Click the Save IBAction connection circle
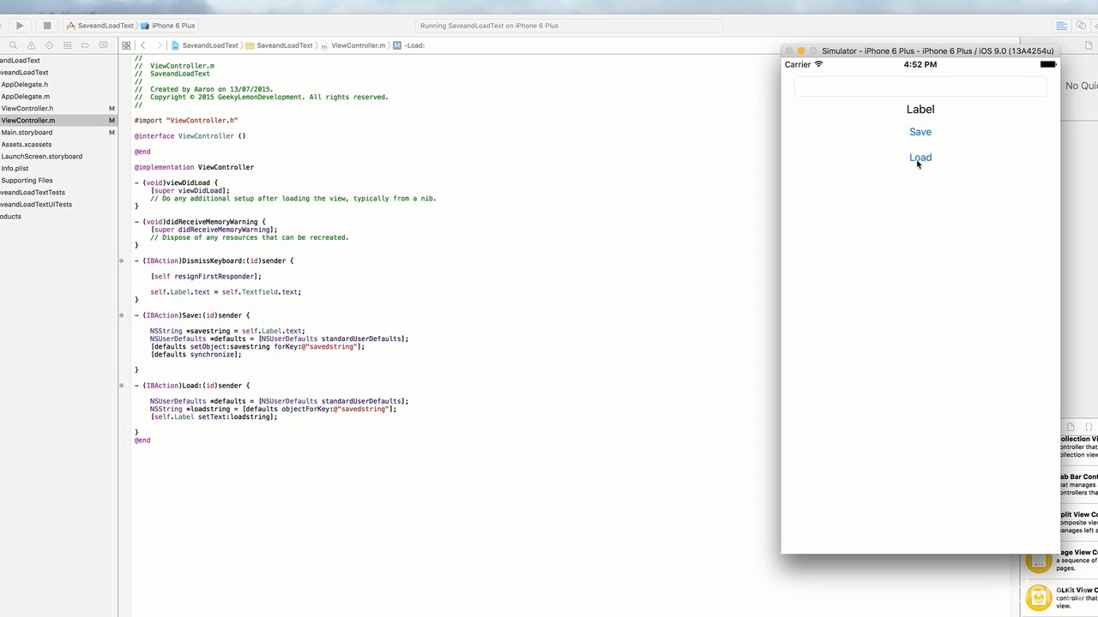This screenshot has width=1098, height=617. (121, 315)
